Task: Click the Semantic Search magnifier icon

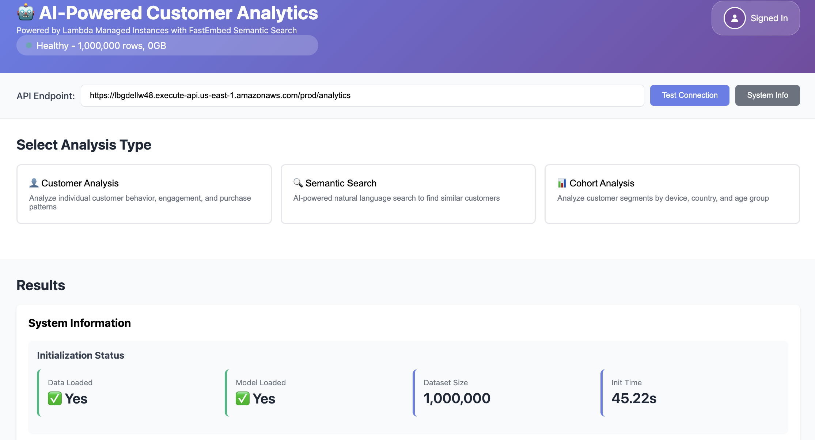Action: [298, 183]
